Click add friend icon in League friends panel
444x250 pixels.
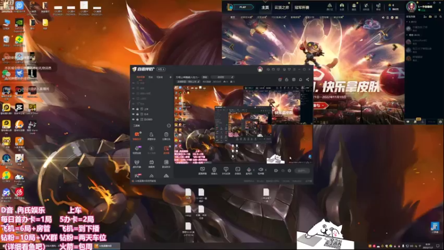(x=425, y=17)
